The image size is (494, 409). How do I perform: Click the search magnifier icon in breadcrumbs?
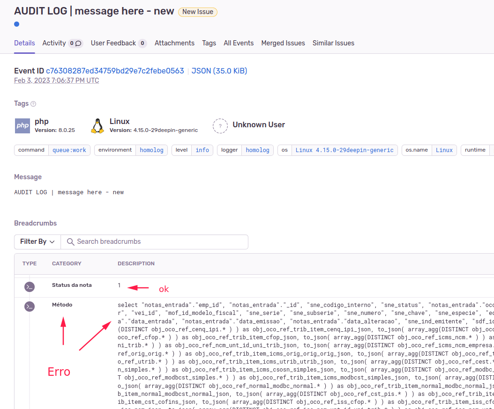[71, 241]
